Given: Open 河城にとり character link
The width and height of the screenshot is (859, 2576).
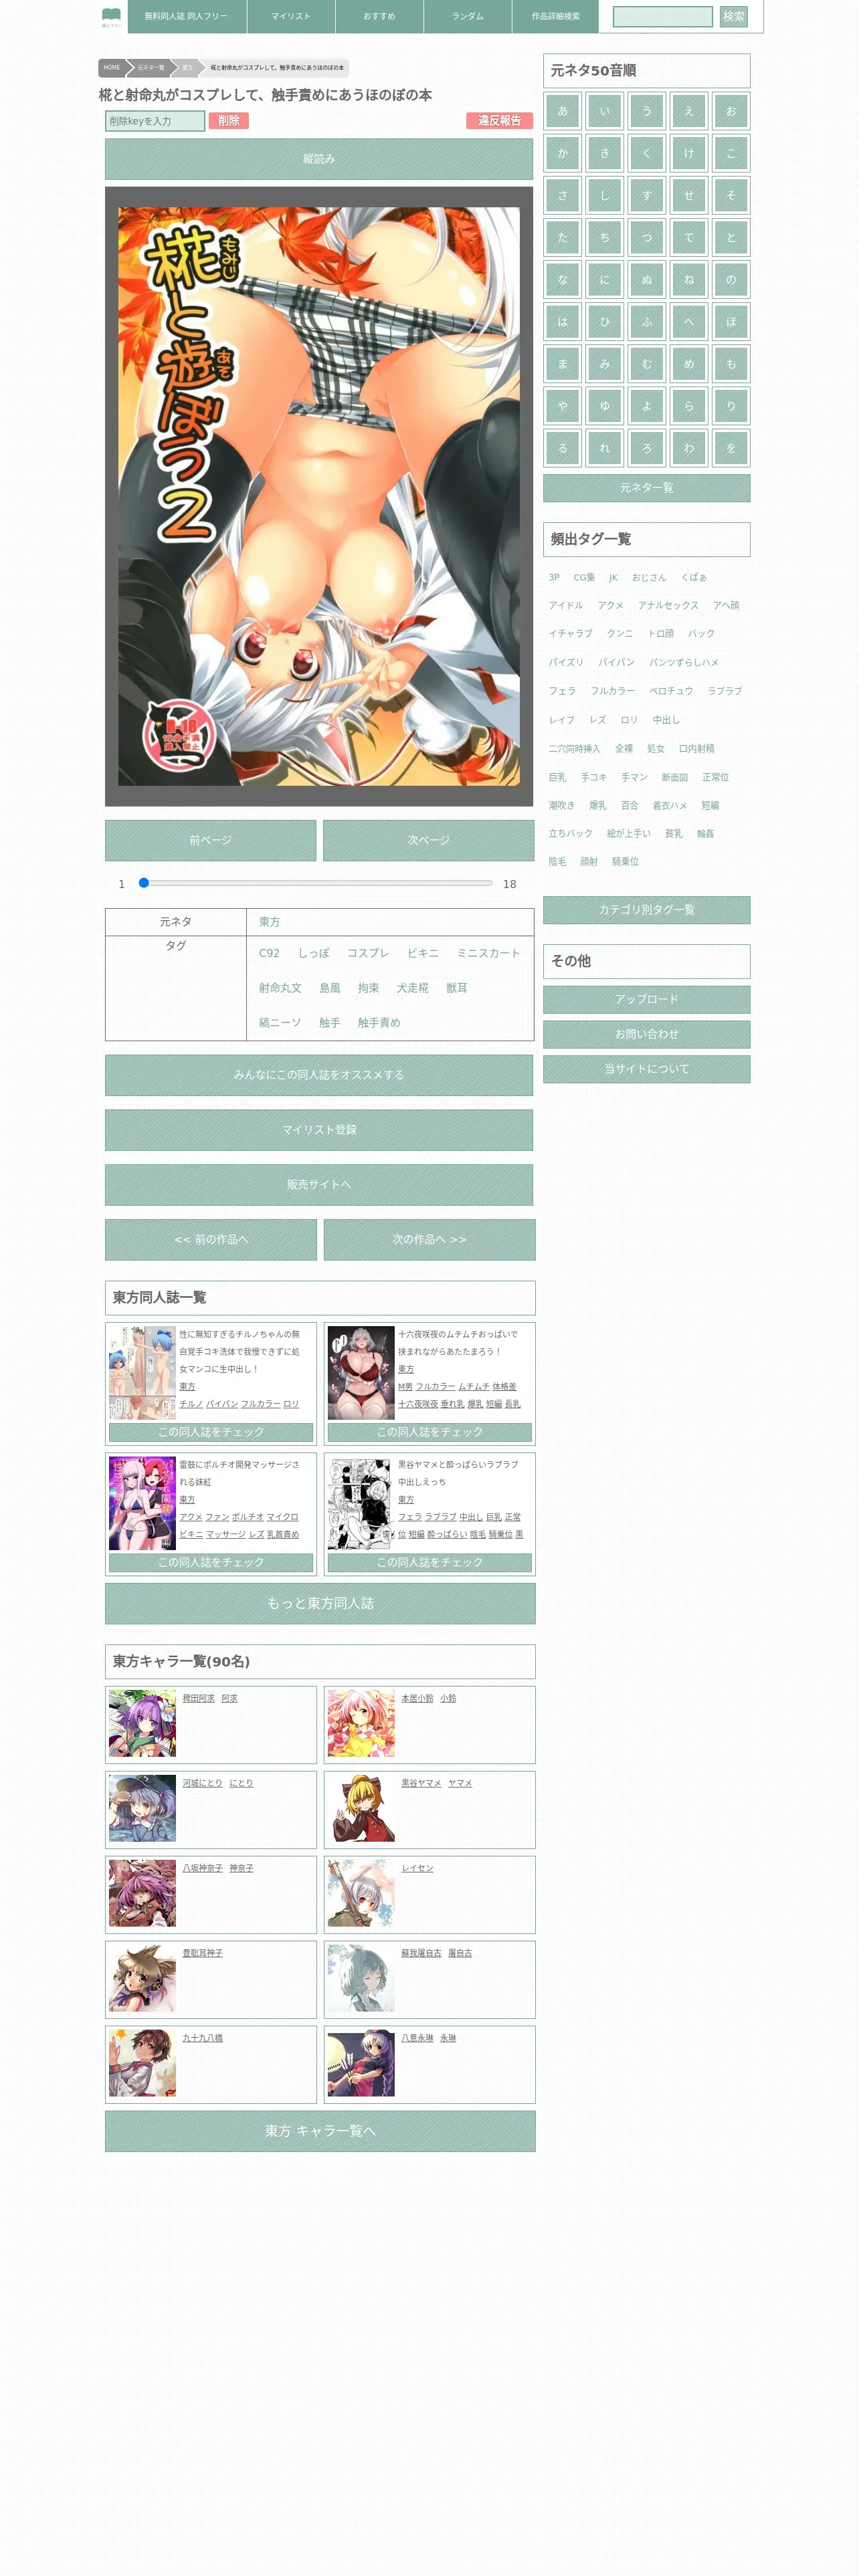Looking at the screenshot, I should coord(202,1783).
